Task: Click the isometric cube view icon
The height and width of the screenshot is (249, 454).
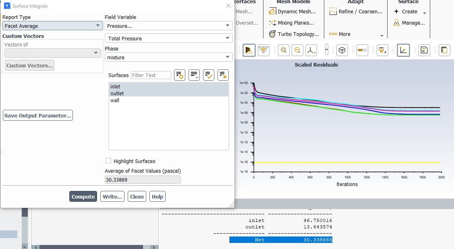Action: [342, 50]
